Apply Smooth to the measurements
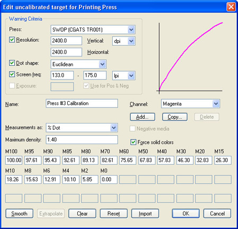The image size is (238, 229). tap(20, 214)
